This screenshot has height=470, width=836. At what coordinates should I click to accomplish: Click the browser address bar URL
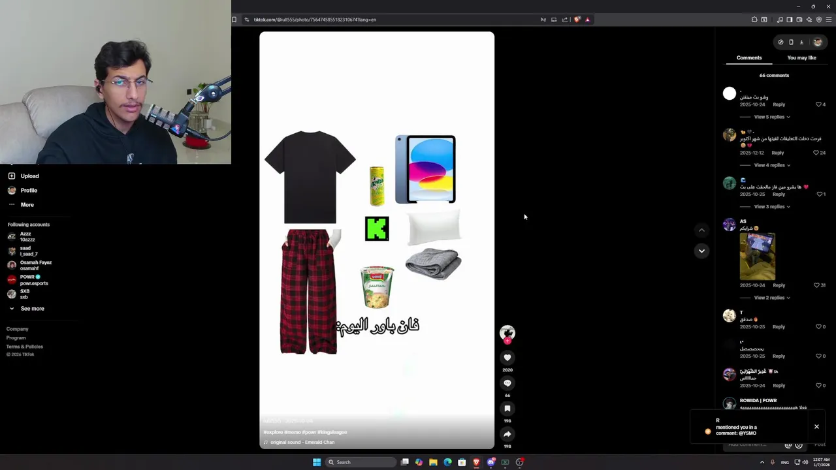315,20
